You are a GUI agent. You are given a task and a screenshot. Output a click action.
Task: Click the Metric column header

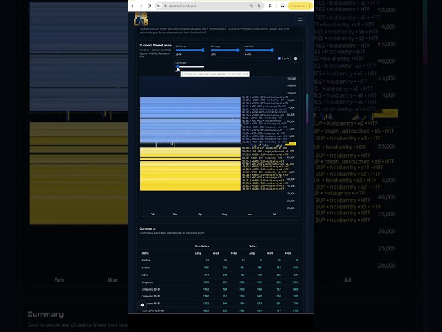click(x=145, y=253)
